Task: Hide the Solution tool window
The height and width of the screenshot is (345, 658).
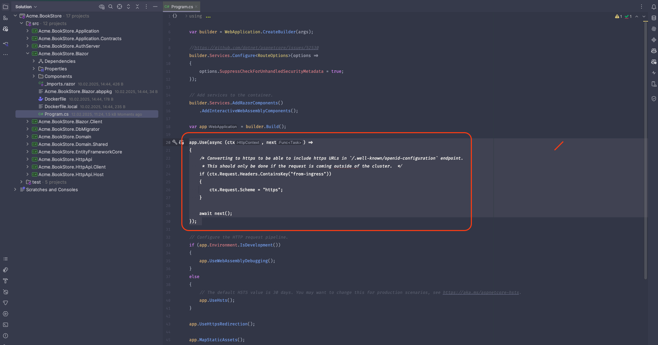Action: pyautogui.click(x=155, y=7)
